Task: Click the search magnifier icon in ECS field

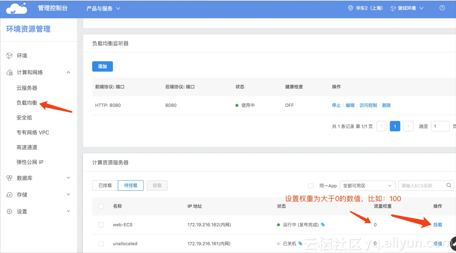Action: coord(449,186)
